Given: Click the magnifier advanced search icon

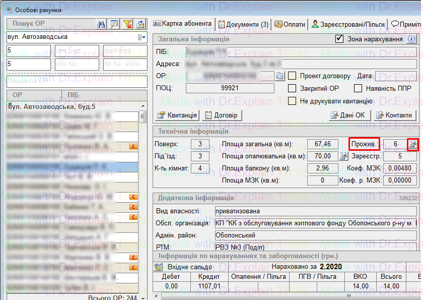Looking at the screenshot, I should click(x=114, y=24).
